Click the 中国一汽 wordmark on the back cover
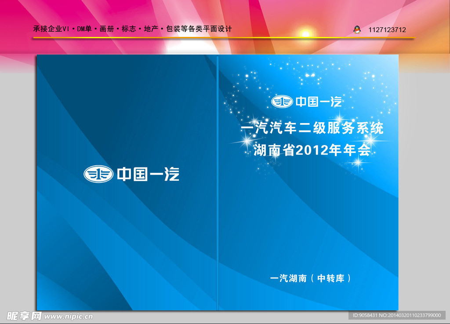Viewport: 450px width, 324px height. point(148,174)
